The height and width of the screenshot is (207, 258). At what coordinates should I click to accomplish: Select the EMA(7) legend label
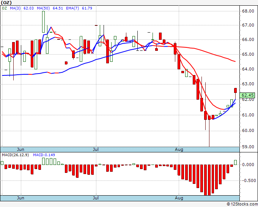[x=72, y=8]
